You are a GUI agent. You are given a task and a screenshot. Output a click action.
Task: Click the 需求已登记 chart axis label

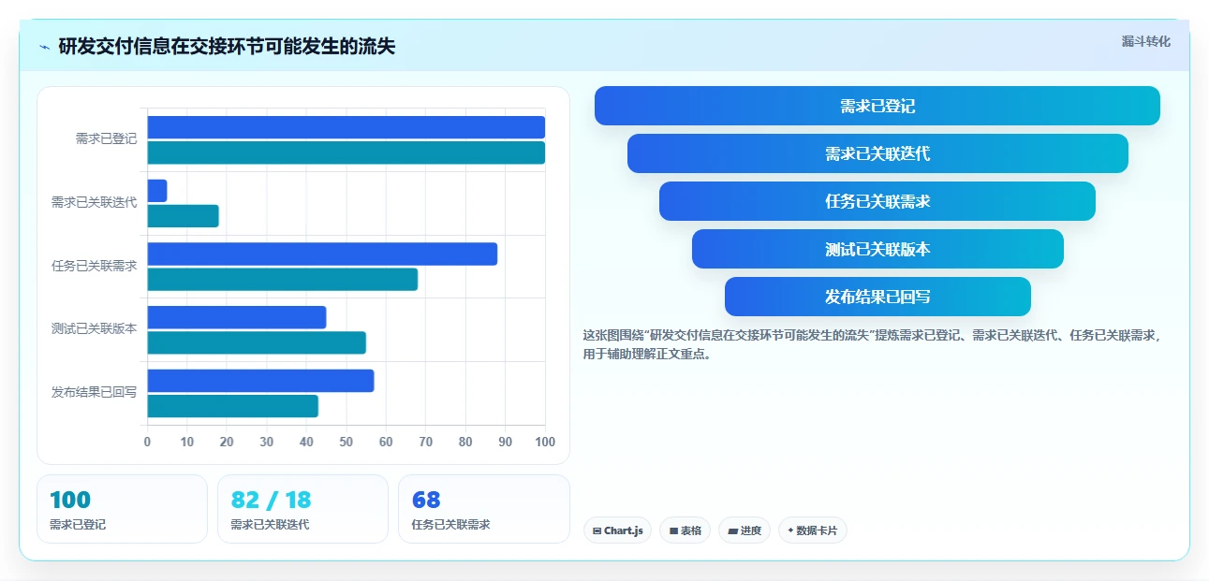(x=106, y=139)
